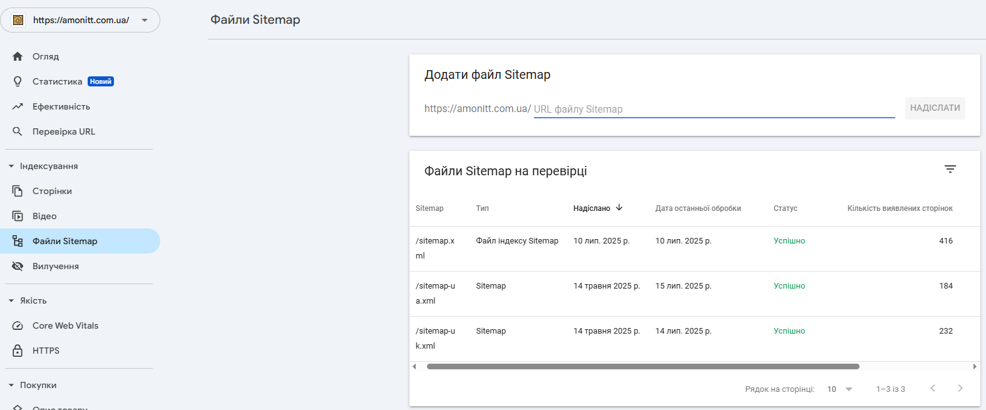Click the URL файлу Sitemap input field
The width and height of the screenshot is (986, 410).
click(x=714, y=109)
